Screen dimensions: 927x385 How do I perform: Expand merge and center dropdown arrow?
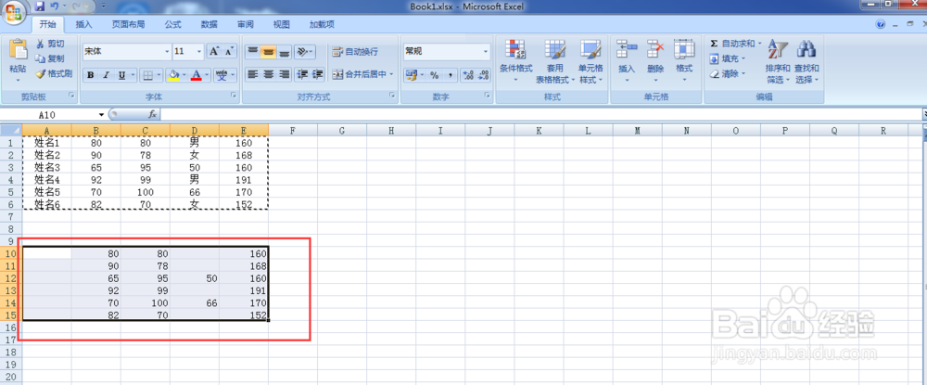click(x=391, y=74)
